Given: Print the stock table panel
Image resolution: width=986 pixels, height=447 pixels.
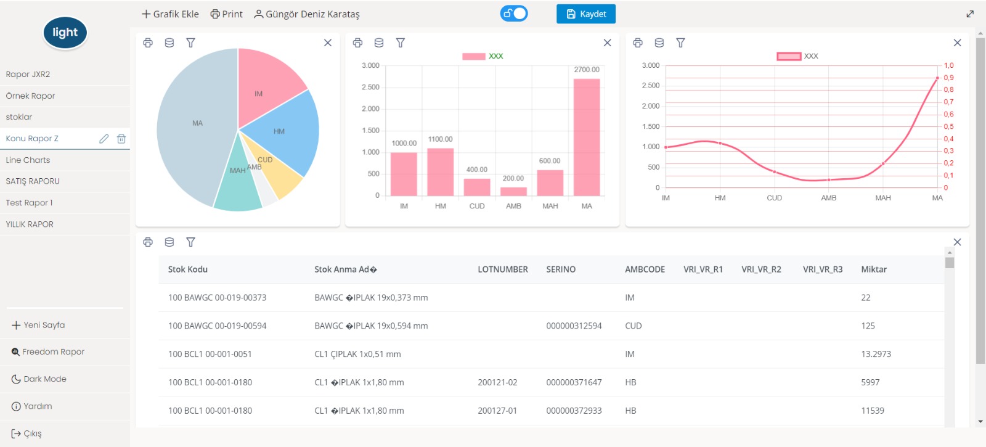Looking at the screenshot, I should 148,242.
